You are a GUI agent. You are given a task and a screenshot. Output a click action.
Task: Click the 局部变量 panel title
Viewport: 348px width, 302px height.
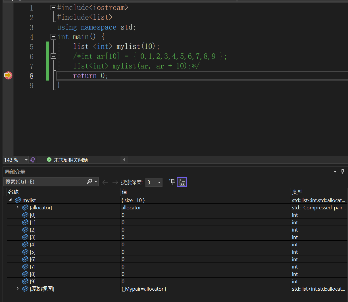click(x=15, y=172)
